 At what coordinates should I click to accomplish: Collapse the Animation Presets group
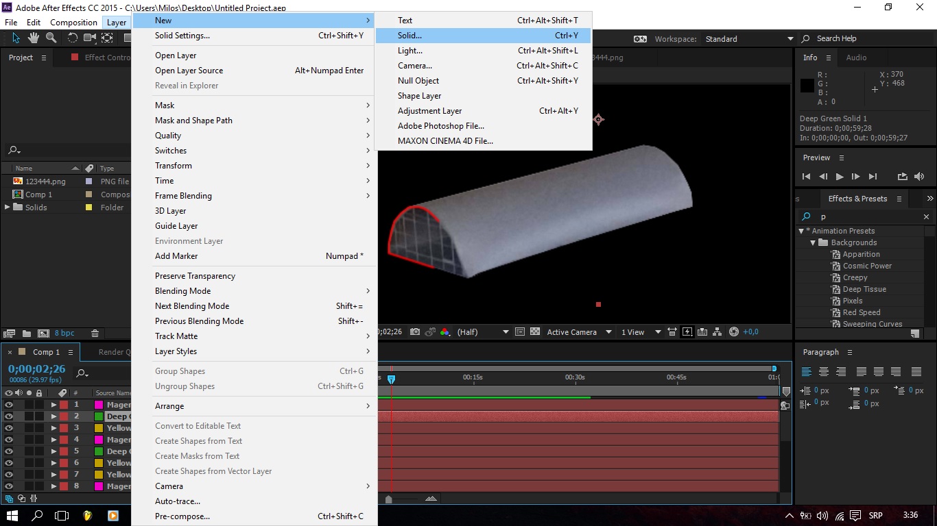(x=801, y=231)
